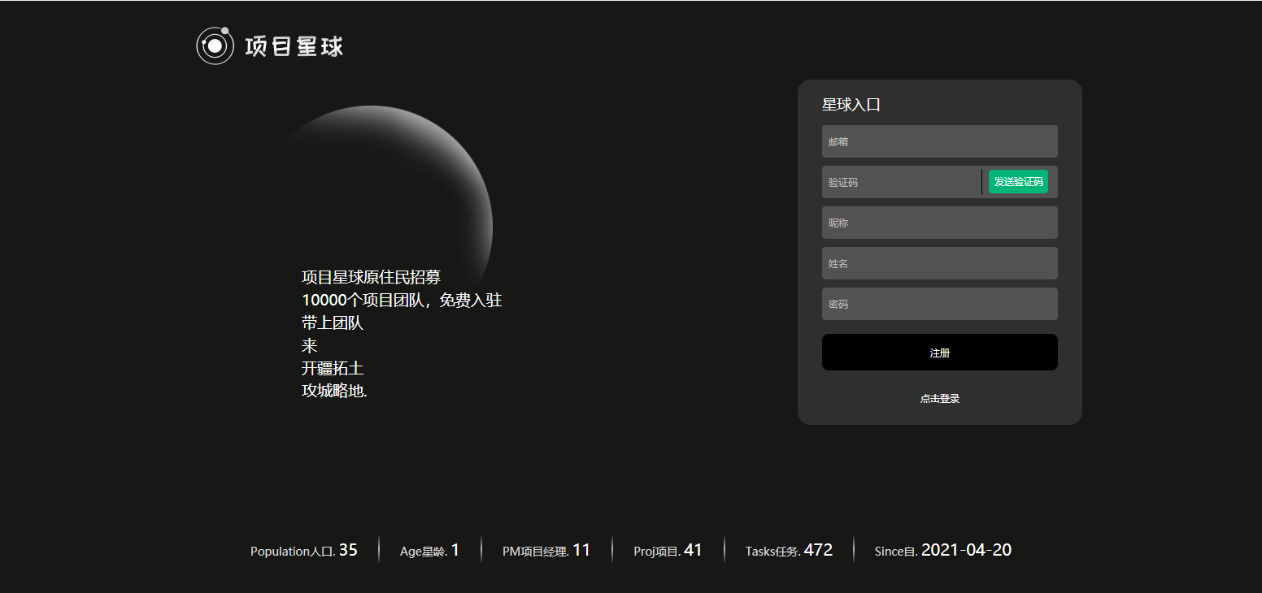Click the 项目星球原住民招募 headline text
The width and height of the screenshot is (1262, 593).
[371, 277]
